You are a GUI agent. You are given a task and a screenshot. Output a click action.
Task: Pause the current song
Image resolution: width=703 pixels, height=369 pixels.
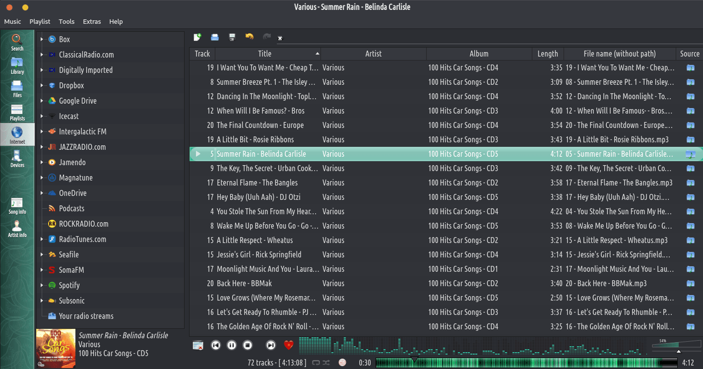232,345
